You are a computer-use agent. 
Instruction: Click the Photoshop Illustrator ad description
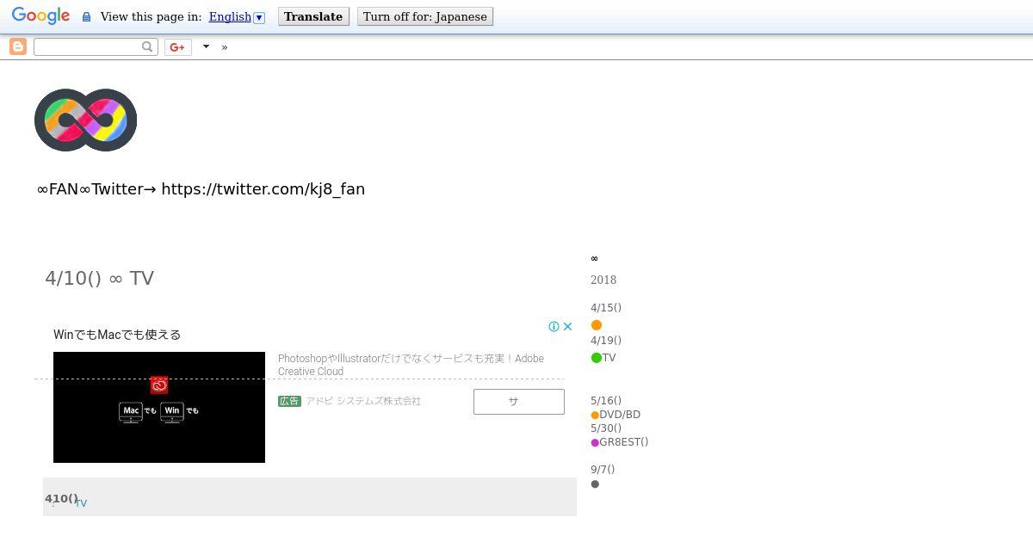tap(411, 365)
